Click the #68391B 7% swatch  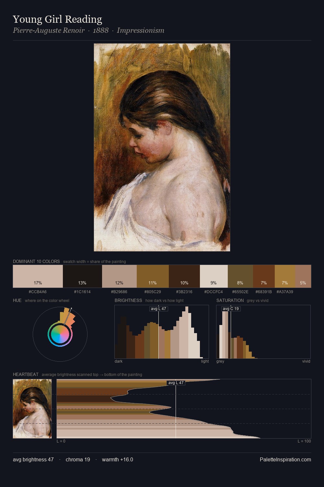pos(264,276)
